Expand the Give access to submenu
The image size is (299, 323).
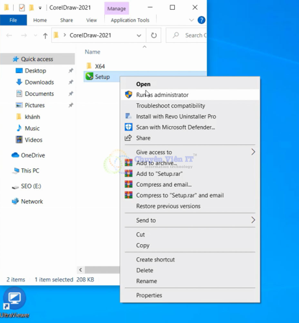(253, 152)
